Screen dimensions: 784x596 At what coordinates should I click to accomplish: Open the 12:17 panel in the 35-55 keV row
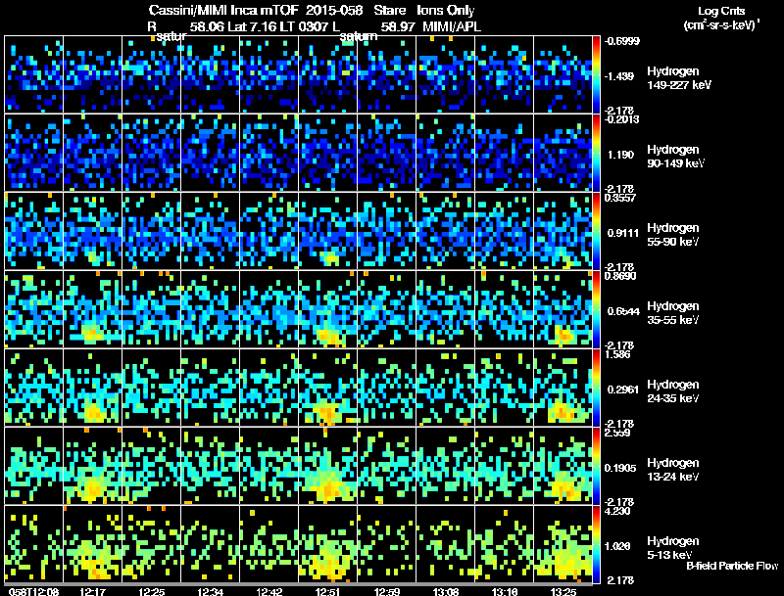click(x=92, y=309)
